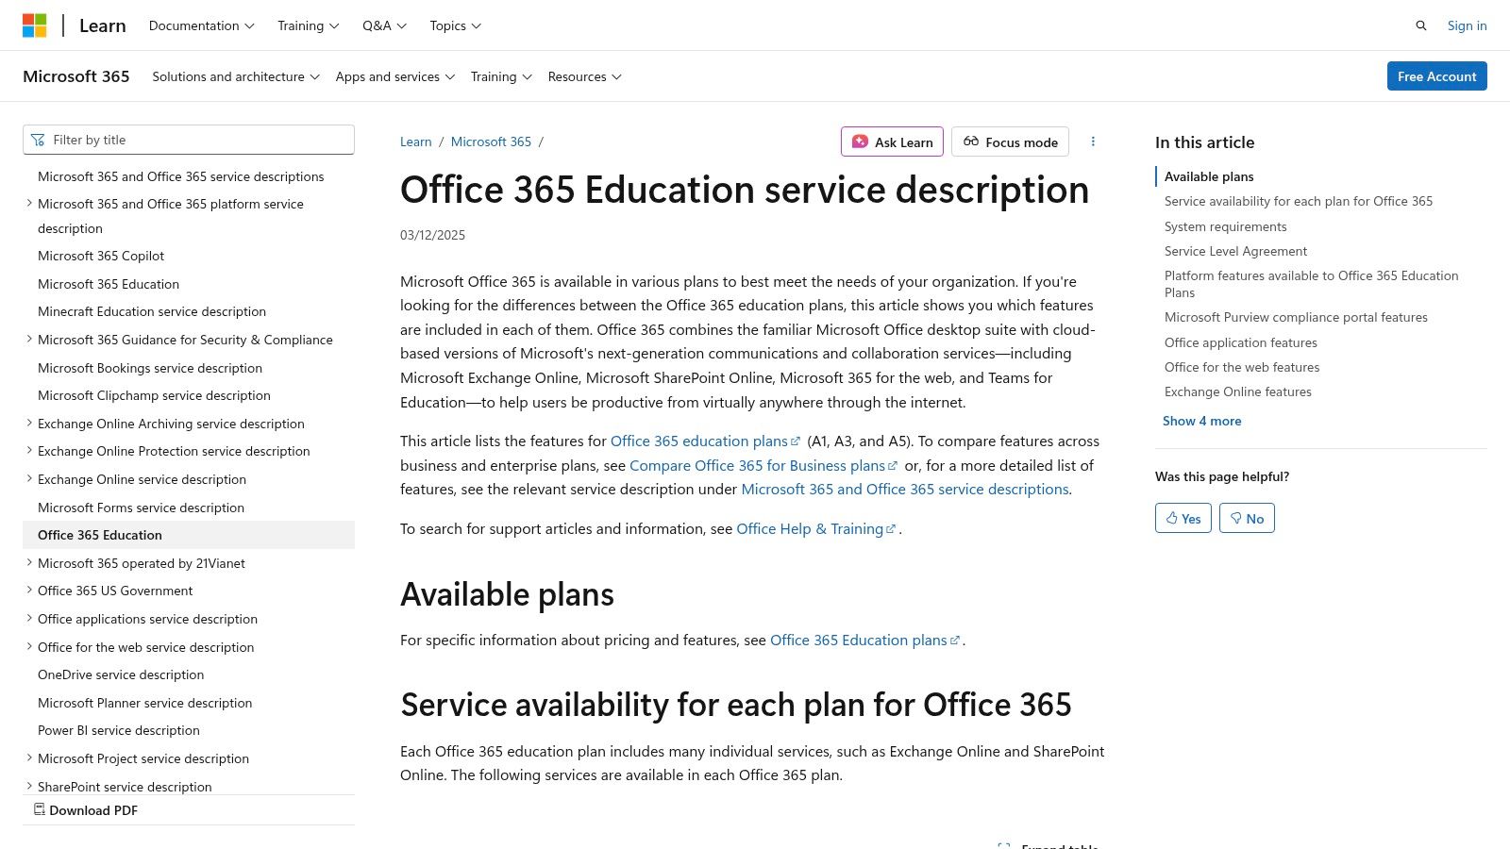Select Microsoft Clipchamp service description
Viewport: 1510px width, 849px height.
click(154, 395)
